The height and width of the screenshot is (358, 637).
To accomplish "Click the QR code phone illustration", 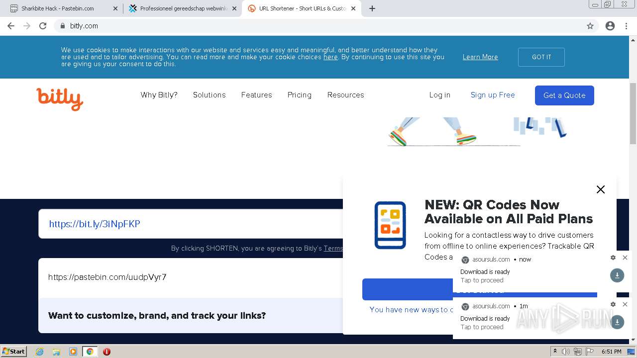I will pyautogui.click(x=390, y=225).
